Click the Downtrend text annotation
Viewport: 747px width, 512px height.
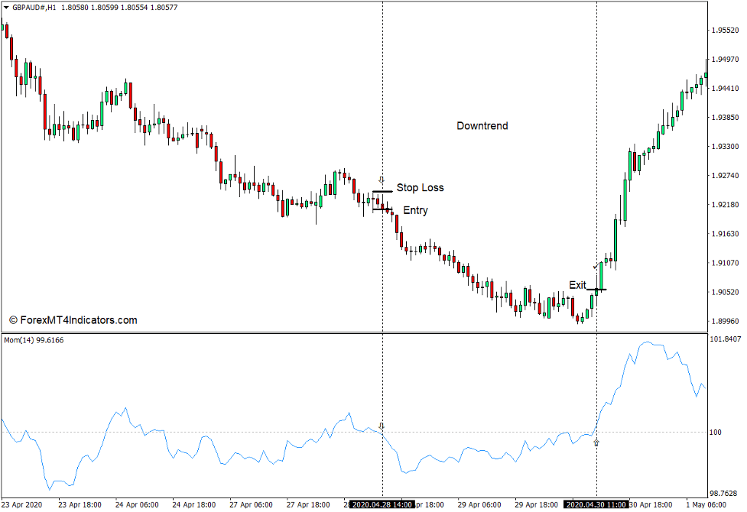(481, 125)
